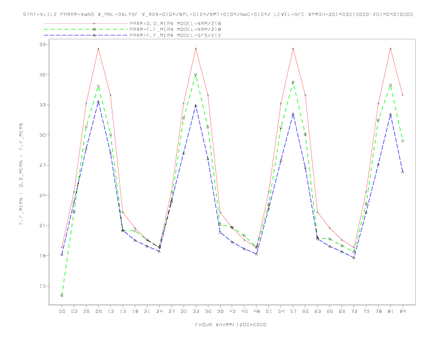Click x-axis forecast hour label 78
The height and width of the screenshot is (339, 439).
click(379, 311)
